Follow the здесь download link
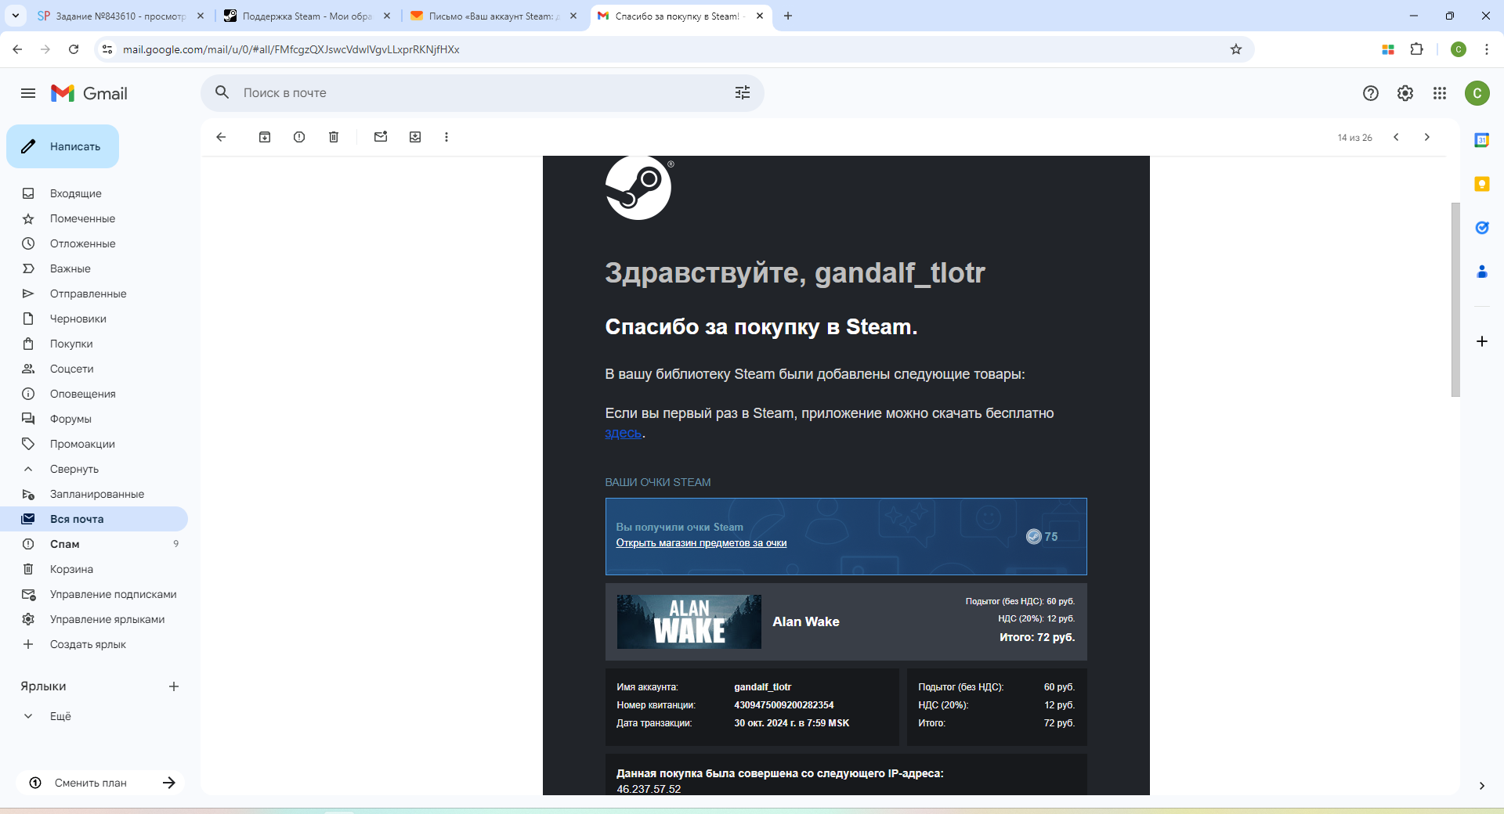 (x=623, y=433)
